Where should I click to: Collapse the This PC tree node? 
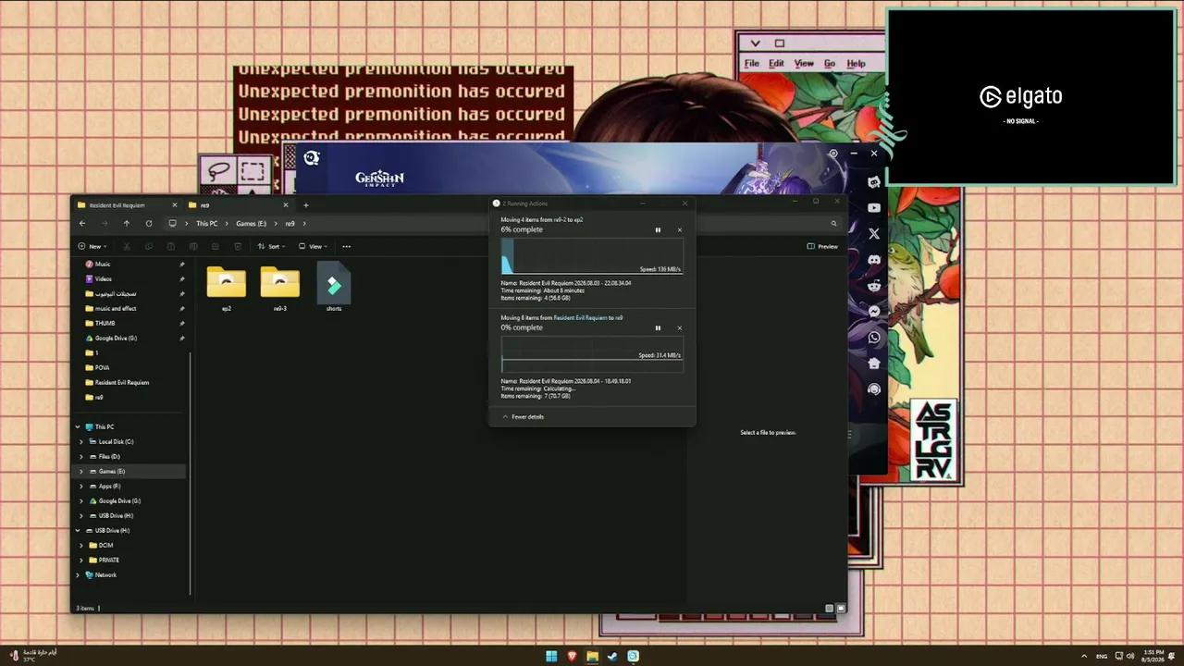tap(78, 427)
